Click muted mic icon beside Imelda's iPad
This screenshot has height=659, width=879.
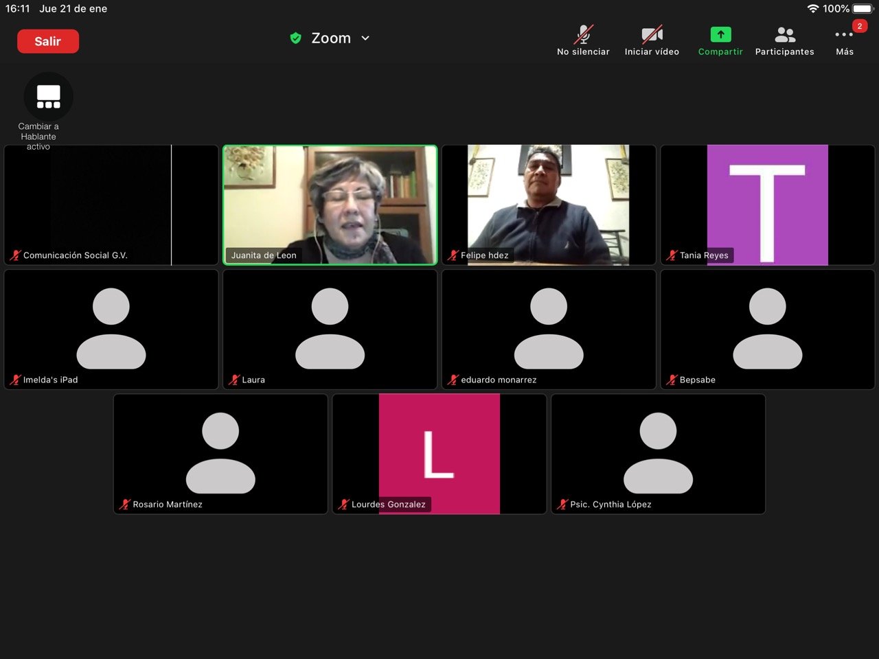pyautogui.click(x=15, y=380)
